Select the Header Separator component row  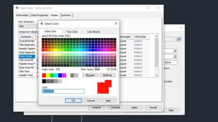[x=27, y=49]
